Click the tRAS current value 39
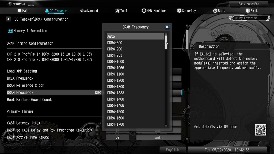Screen dimensions: 274x154 pos(118,137)
